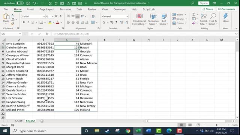This screenshot has width=240, height=135.
Task: Collapse the ribbon with the chevron
Action: click(x=236, y=28)
